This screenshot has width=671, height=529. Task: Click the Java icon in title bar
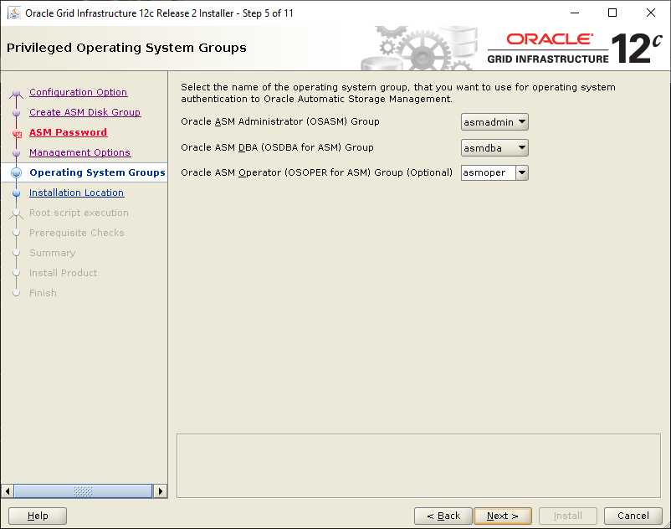pos(13,13)
